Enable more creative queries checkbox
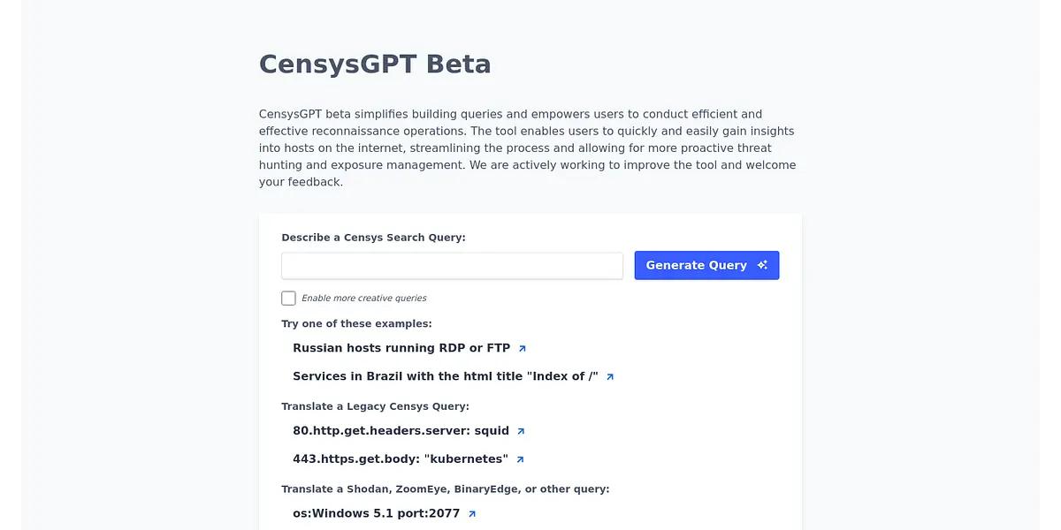 [x=288, y=298]
